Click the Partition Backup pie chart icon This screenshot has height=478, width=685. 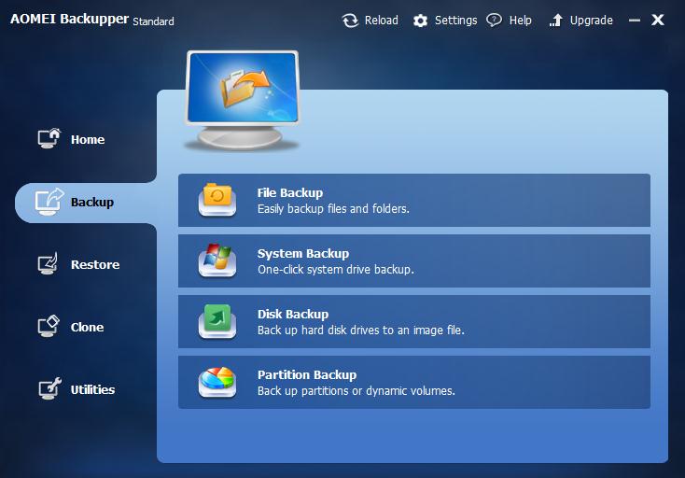click(217, 382)
